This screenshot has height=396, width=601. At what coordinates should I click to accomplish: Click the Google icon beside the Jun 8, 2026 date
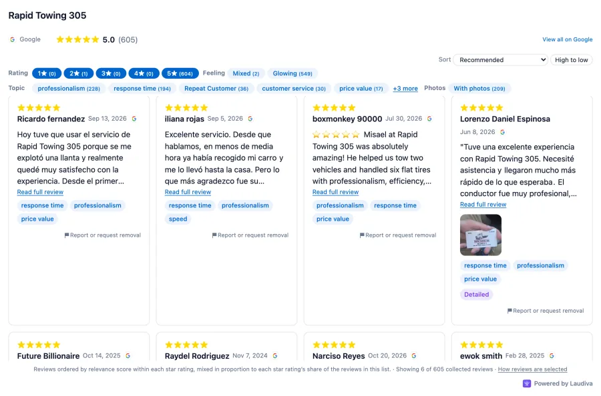point(502,132)
